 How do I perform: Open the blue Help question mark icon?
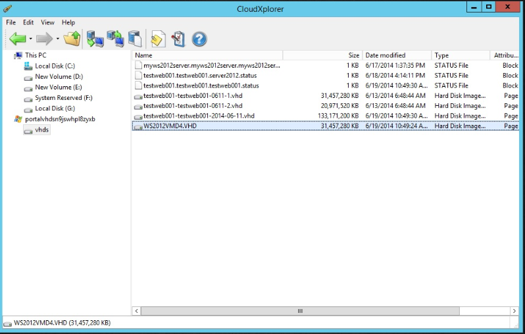(x=199, y=39)
